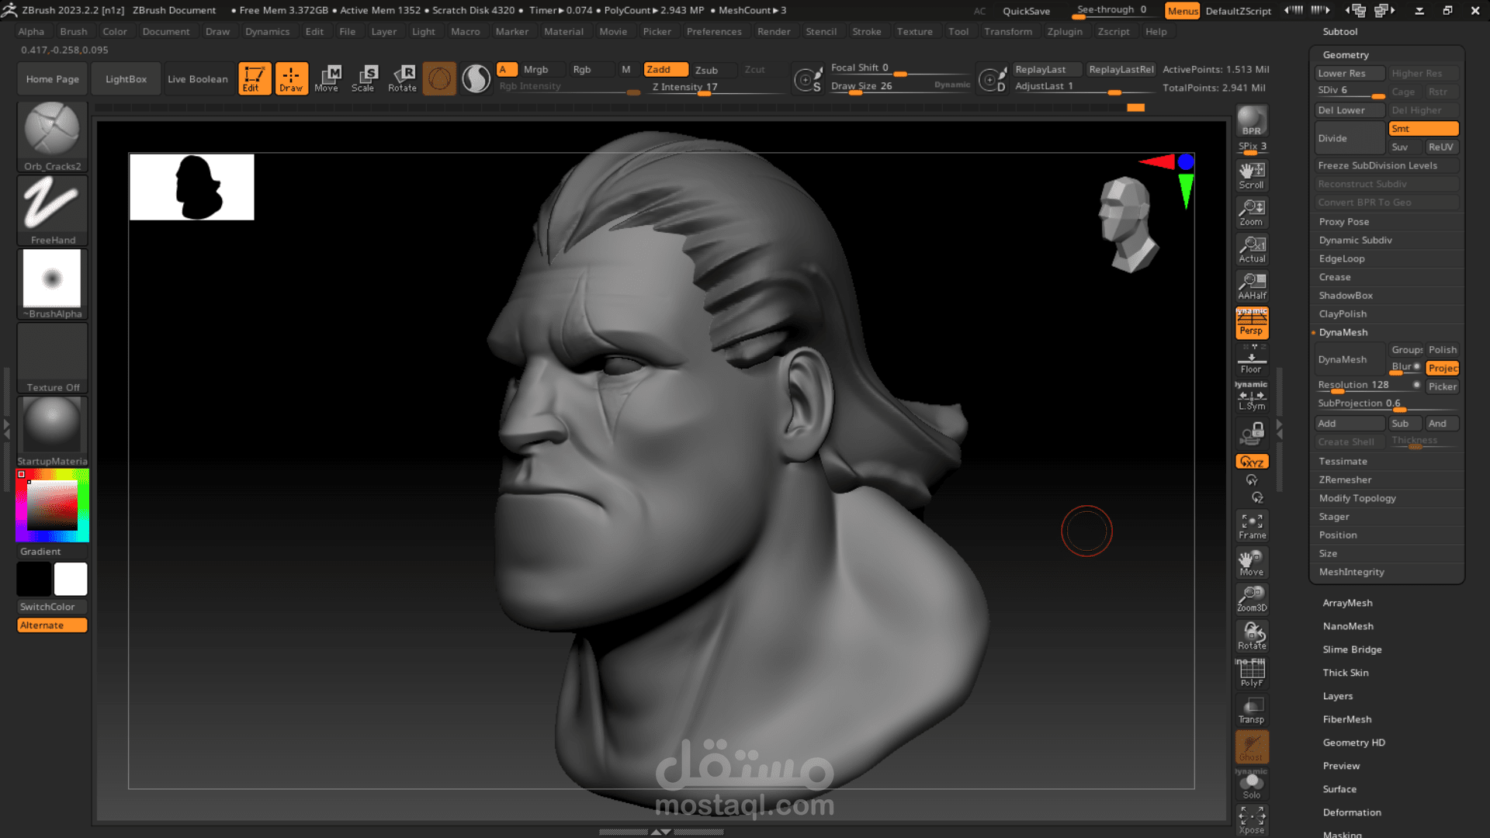
Task: Collapse the DynaMesh section
Action: click(x=1343, y=332)
